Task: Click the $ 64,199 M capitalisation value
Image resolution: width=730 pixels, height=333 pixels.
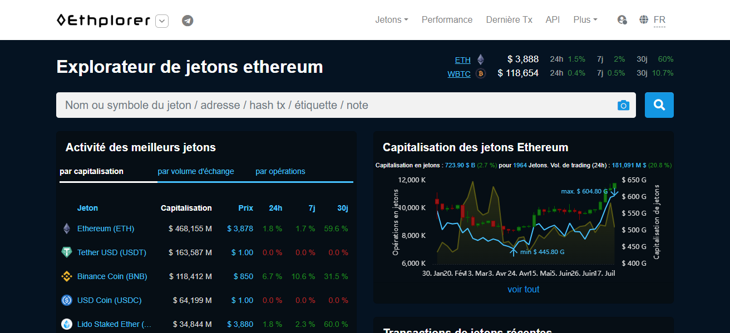Action: click(x=193, y=300)
